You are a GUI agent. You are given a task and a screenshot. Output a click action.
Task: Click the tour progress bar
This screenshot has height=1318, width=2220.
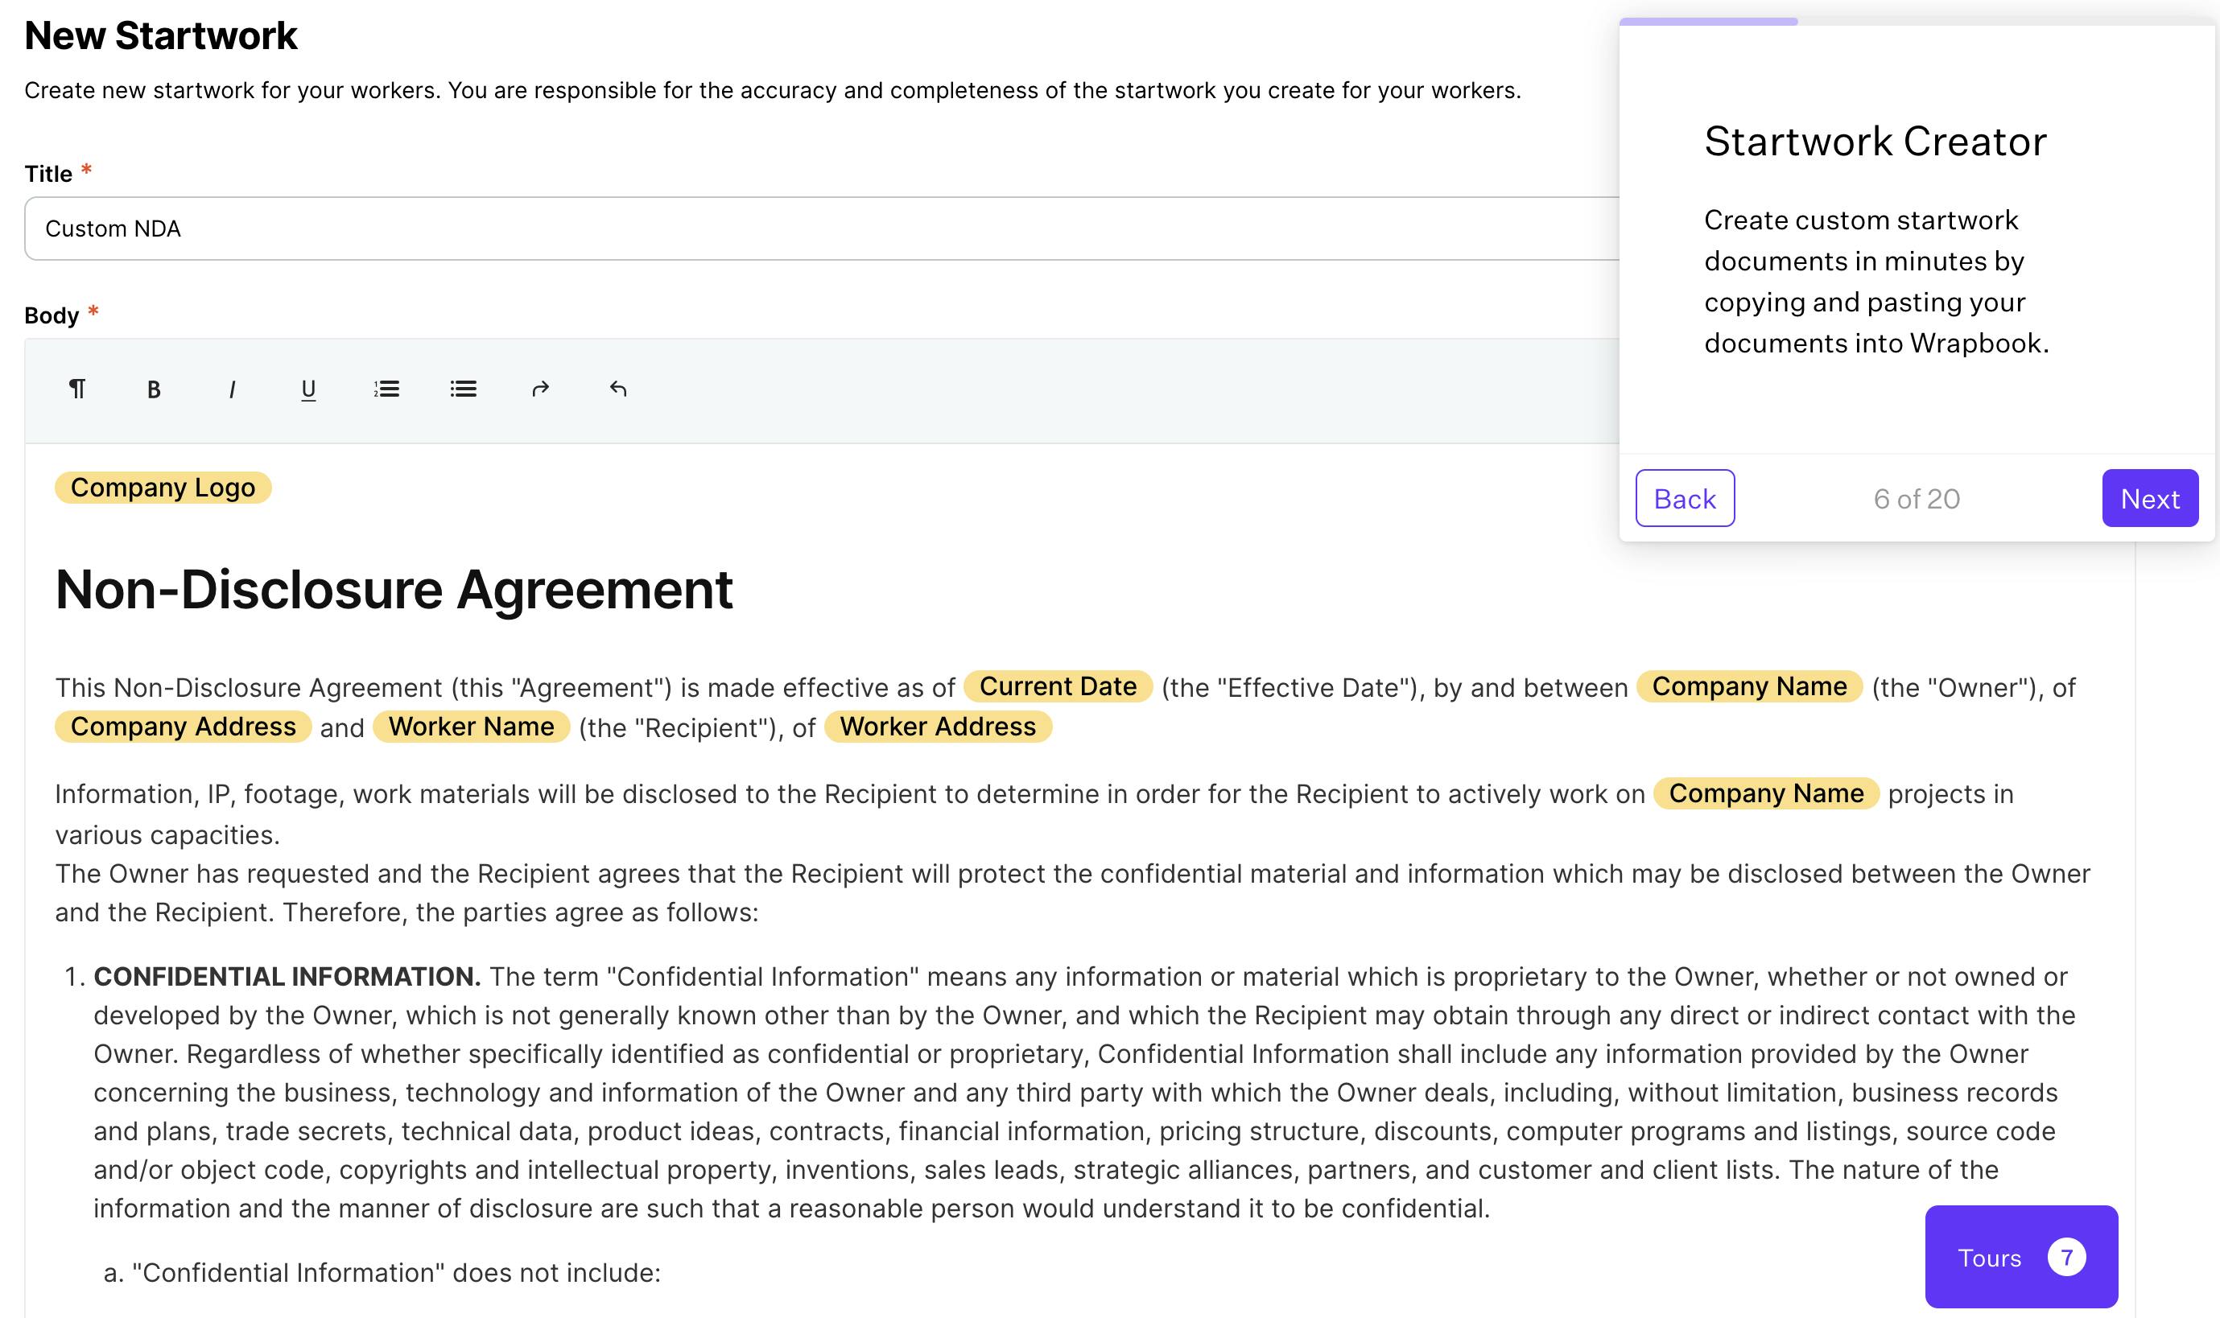pyautogui.click(x=1707, y=21)
